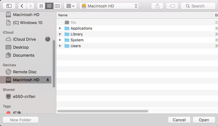Expand the System folder disclosure triangle
Image resolution: width=218 pixels, height=126 pixels.
pos(60,40)
